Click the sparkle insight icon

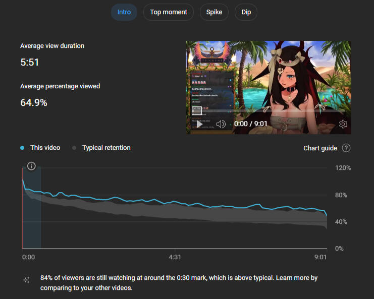pos(26,280)
